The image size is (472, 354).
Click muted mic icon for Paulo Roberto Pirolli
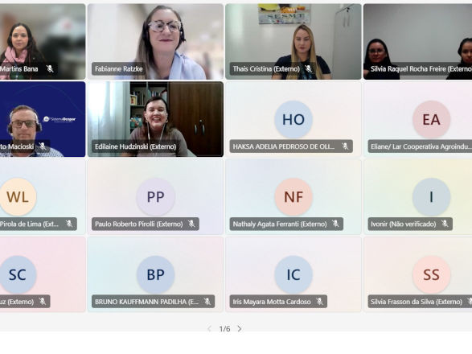click(x=191, y=224)
